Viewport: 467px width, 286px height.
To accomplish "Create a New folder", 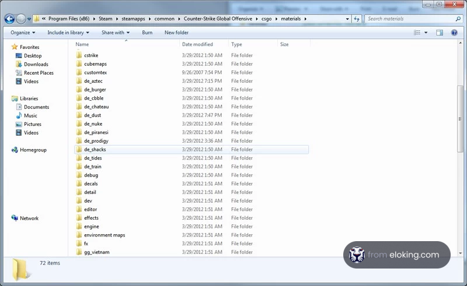I will (x=176, y=33).
